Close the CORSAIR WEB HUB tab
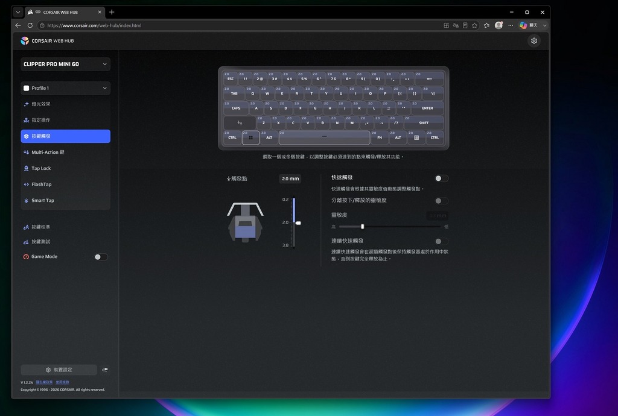The width and height of the screenshot is (618, 416). (x=100, y=12)
